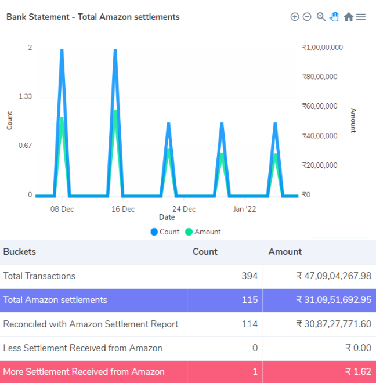Select Less Settlement Received from Amazon row
The width and height of the screenshot is (376, 383).
click(x=188, y=348)
